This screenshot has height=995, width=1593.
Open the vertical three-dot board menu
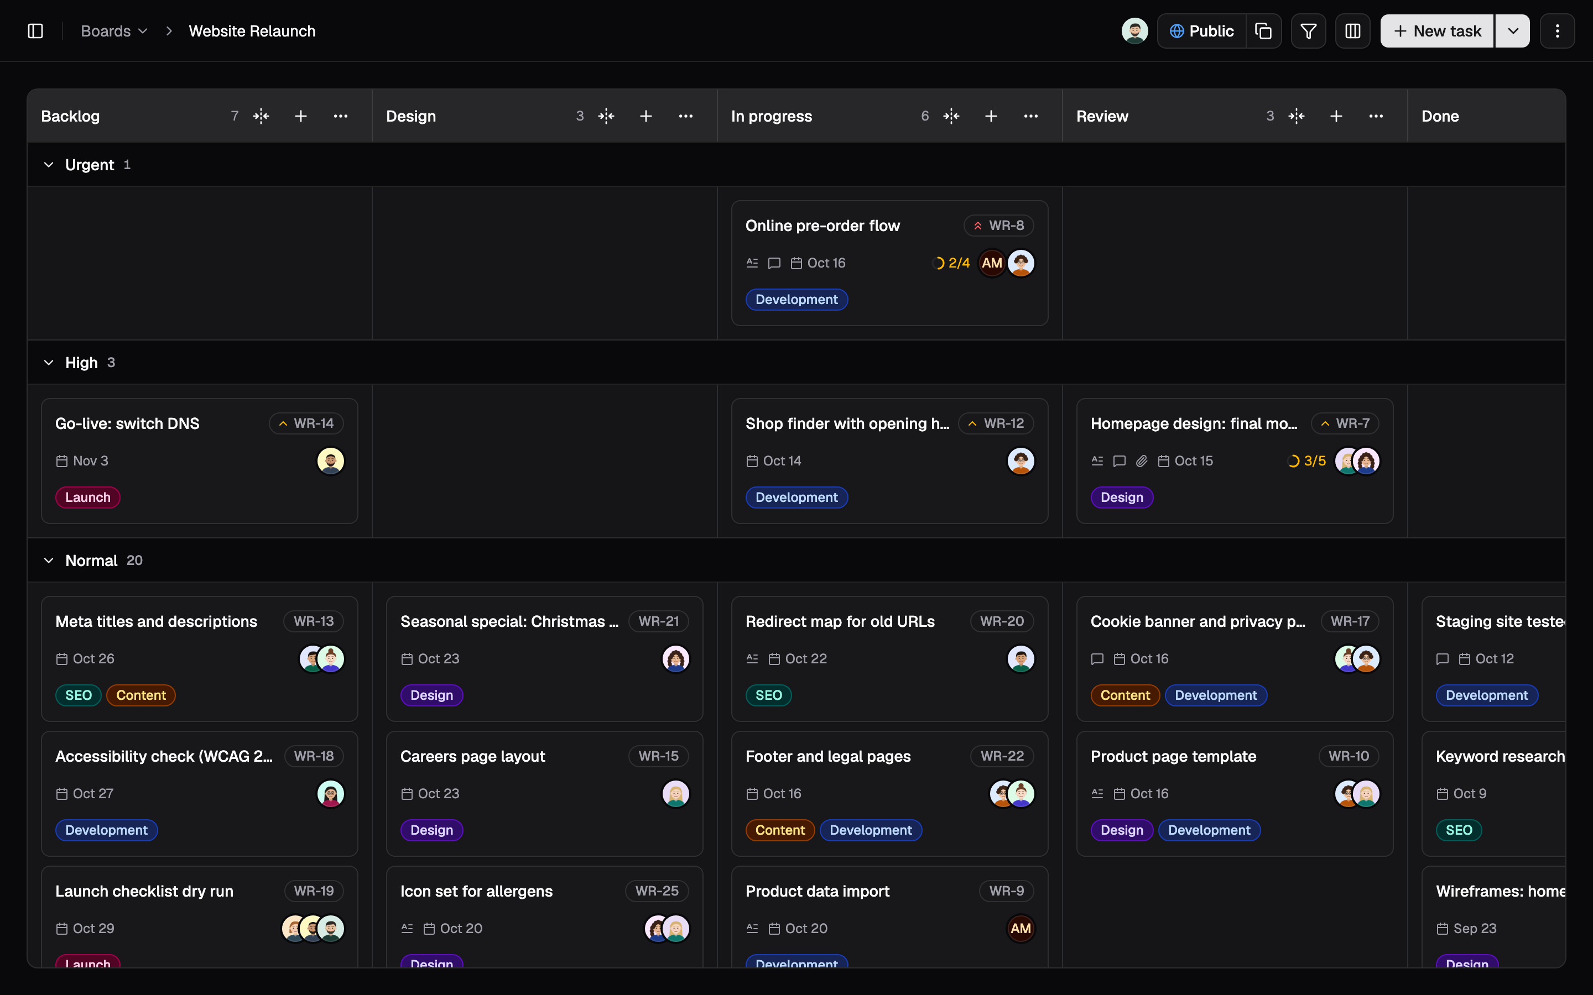point(1558,31)
